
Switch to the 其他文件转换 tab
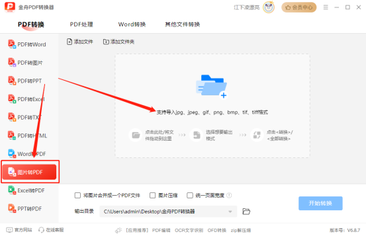coord(182,24)
